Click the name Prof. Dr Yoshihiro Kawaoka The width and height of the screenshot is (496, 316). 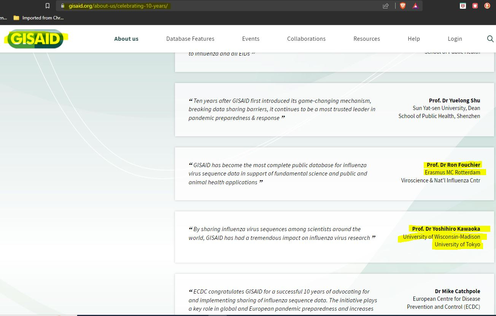[446, 229]
